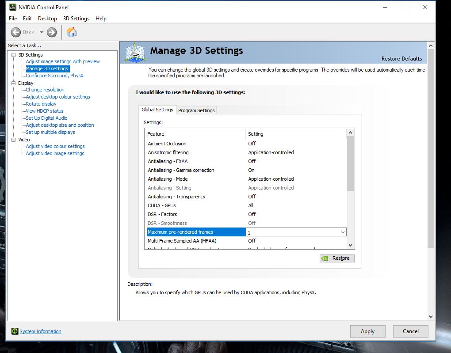451x353 pixels.
Task: Click the Manage 3D Settings header icon
Action: [x=135, y=53]
